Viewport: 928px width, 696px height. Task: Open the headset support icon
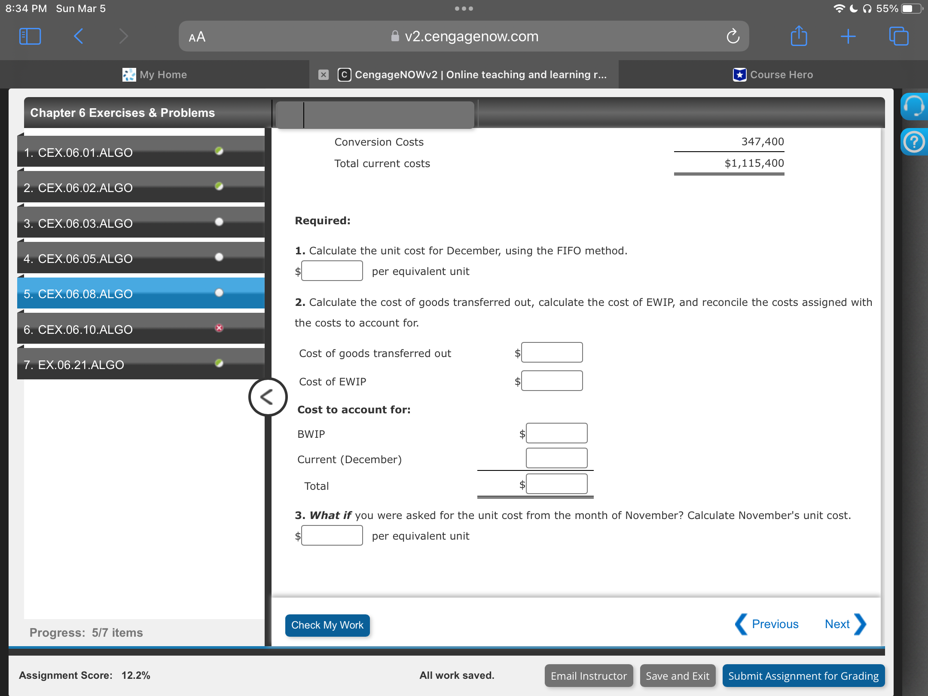point(913,106)
